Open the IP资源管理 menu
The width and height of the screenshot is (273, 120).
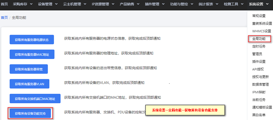coord(103,4)
